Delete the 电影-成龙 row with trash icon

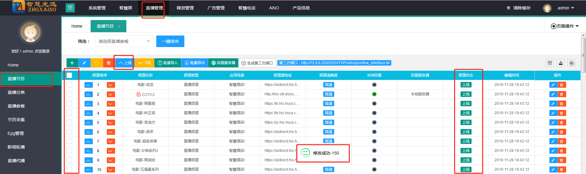pyautogui.click(x=562, y=85)
